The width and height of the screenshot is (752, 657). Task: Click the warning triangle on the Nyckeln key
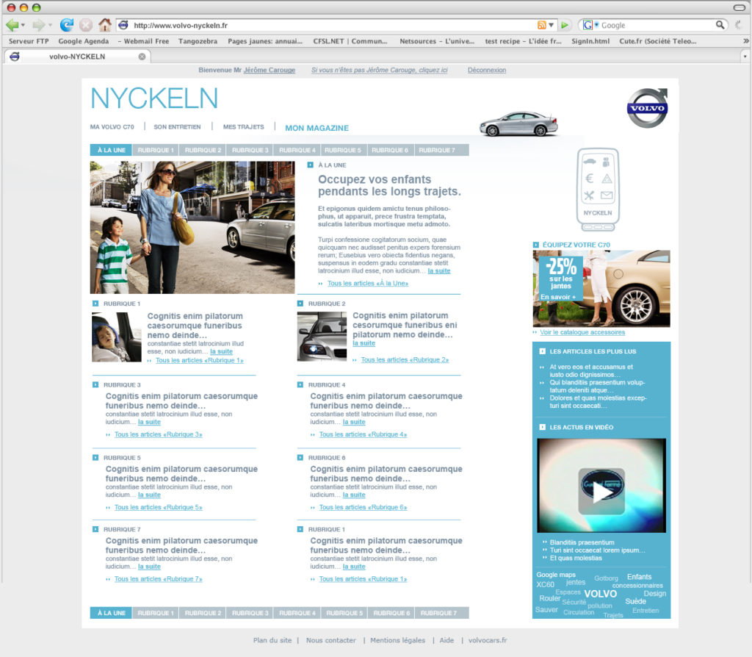[607, 179]
